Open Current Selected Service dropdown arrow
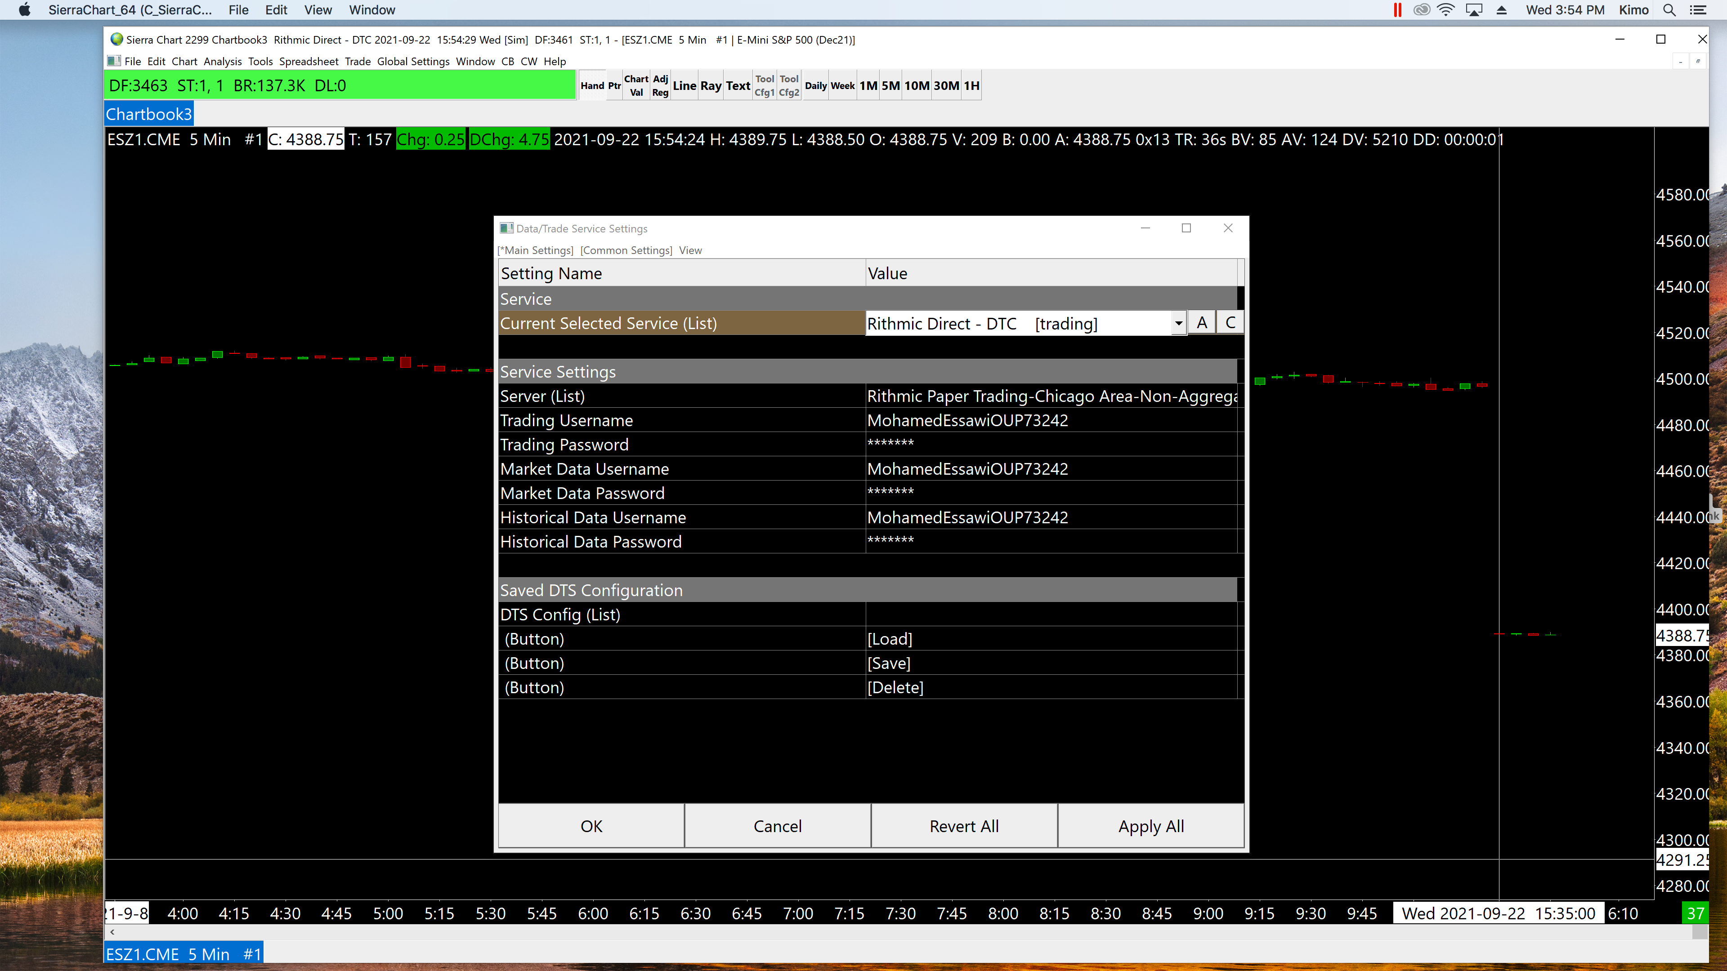The width and height of the screenshot is (1727, 971). 1178,324
